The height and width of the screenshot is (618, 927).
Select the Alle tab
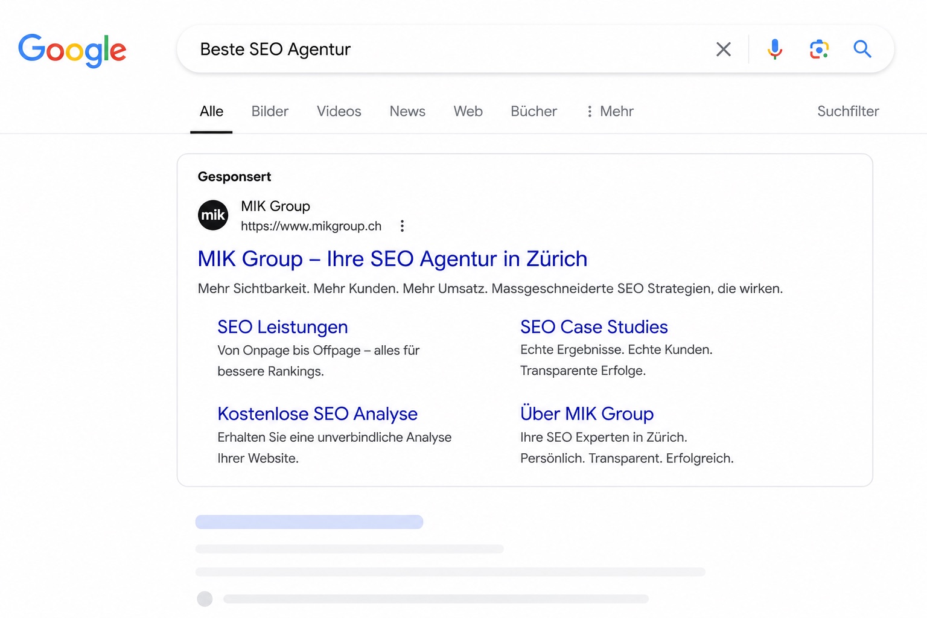click(211, 112)
